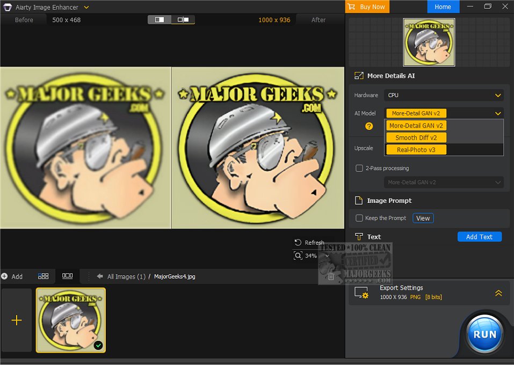
Task: Click the RUN button
Action: point(484,334)
